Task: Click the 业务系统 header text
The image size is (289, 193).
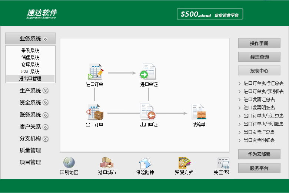Action: [30, 38]
